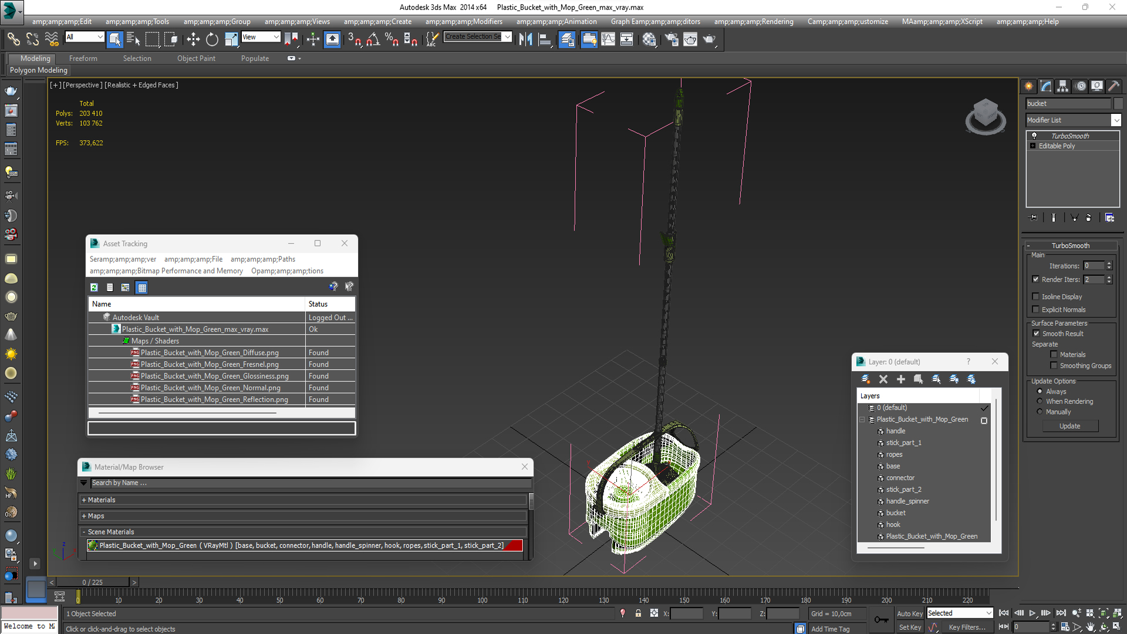Open the Utilities hammer panel tab

pos(1114,86)
